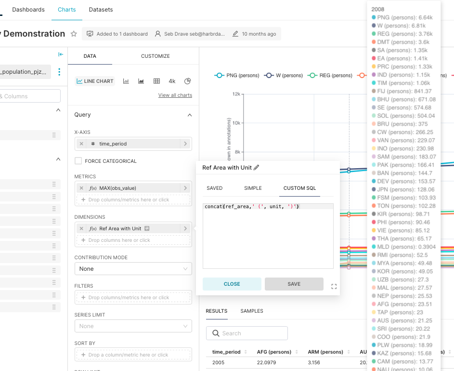Open the dataset three-dot options menu
The image size is (454, 371).
click(59, 72)
